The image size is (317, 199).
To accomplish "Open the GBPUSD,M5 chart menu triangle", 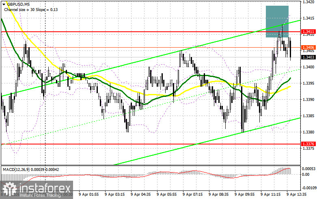I will (x=4, y=4).
